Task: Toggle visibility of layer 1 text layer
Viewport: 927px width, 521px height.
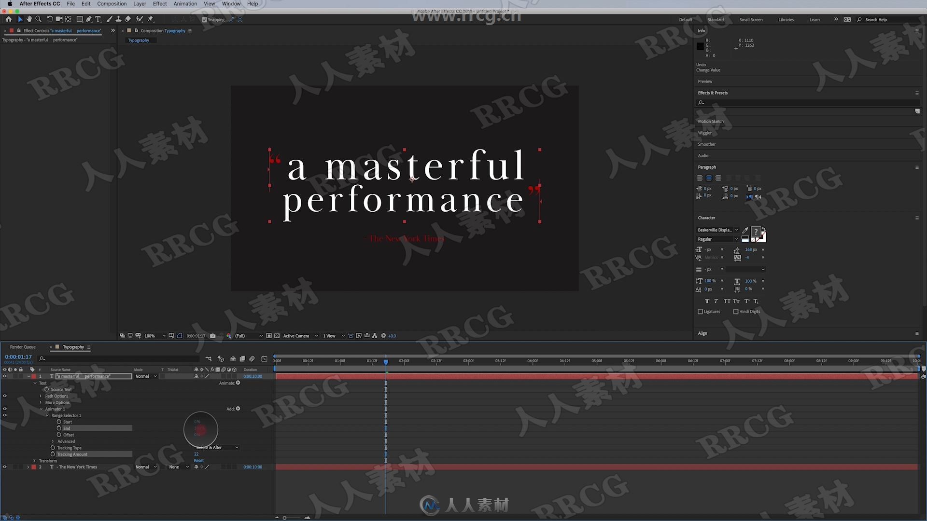Action: [x=5, y=376]
